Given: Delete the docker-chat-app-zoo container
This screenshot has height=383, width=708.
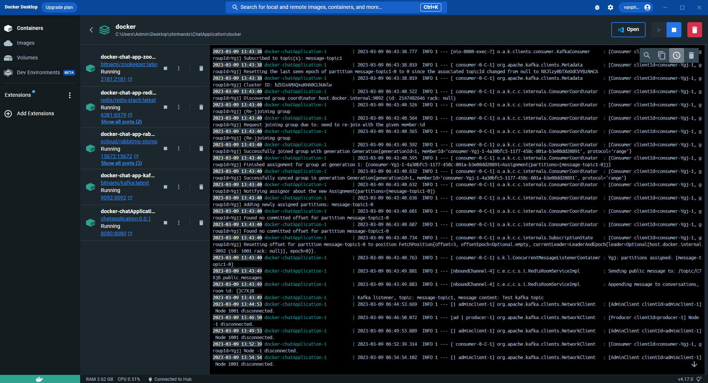Looking at the screenshot, I should [x=201, y=68].
